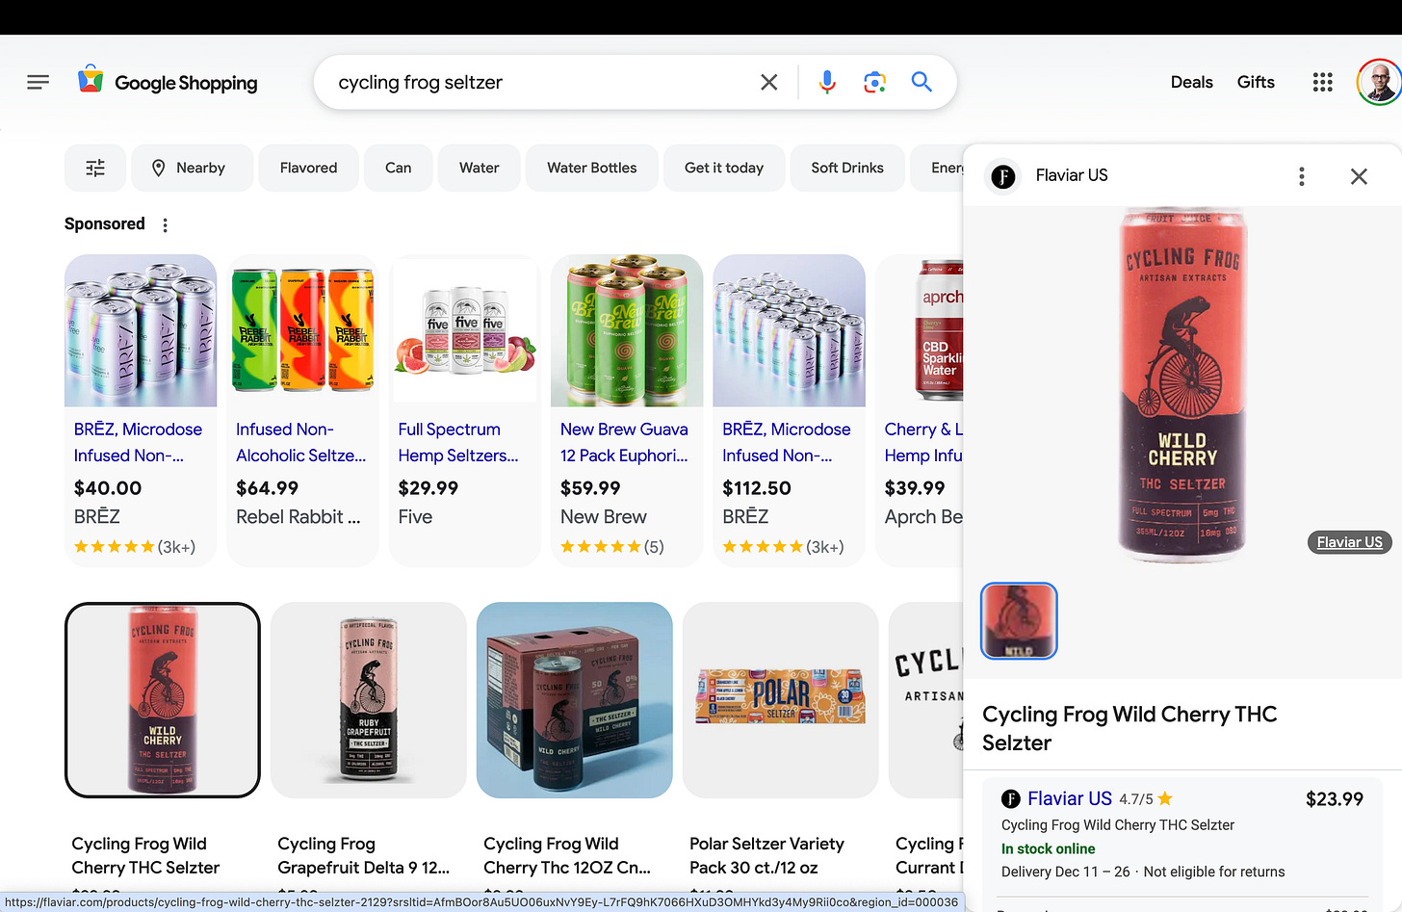Image resolution: width=1402 pixels, height=912 pixels.
Task: Start voice search with microphone
Action: click(826, 83)
